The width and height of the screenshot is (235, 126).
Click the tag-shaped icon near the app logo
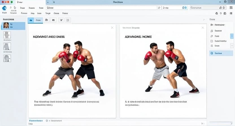(15, 8)
